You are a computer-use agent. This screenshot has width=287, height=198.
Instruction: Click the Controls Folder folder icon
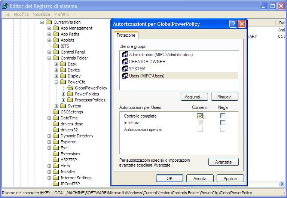coord(56,58)
